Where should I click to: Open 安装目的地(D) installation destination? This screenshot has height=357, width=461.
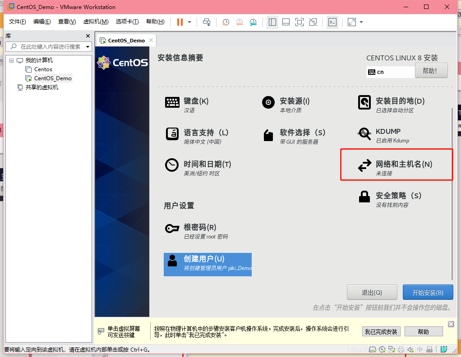coord(392,105)
